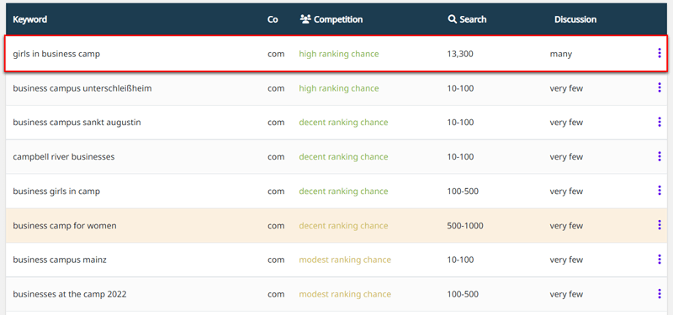Click high ranking chance for business campus unterschleißheim
This screenshot has height=315, width=673.
339,88
